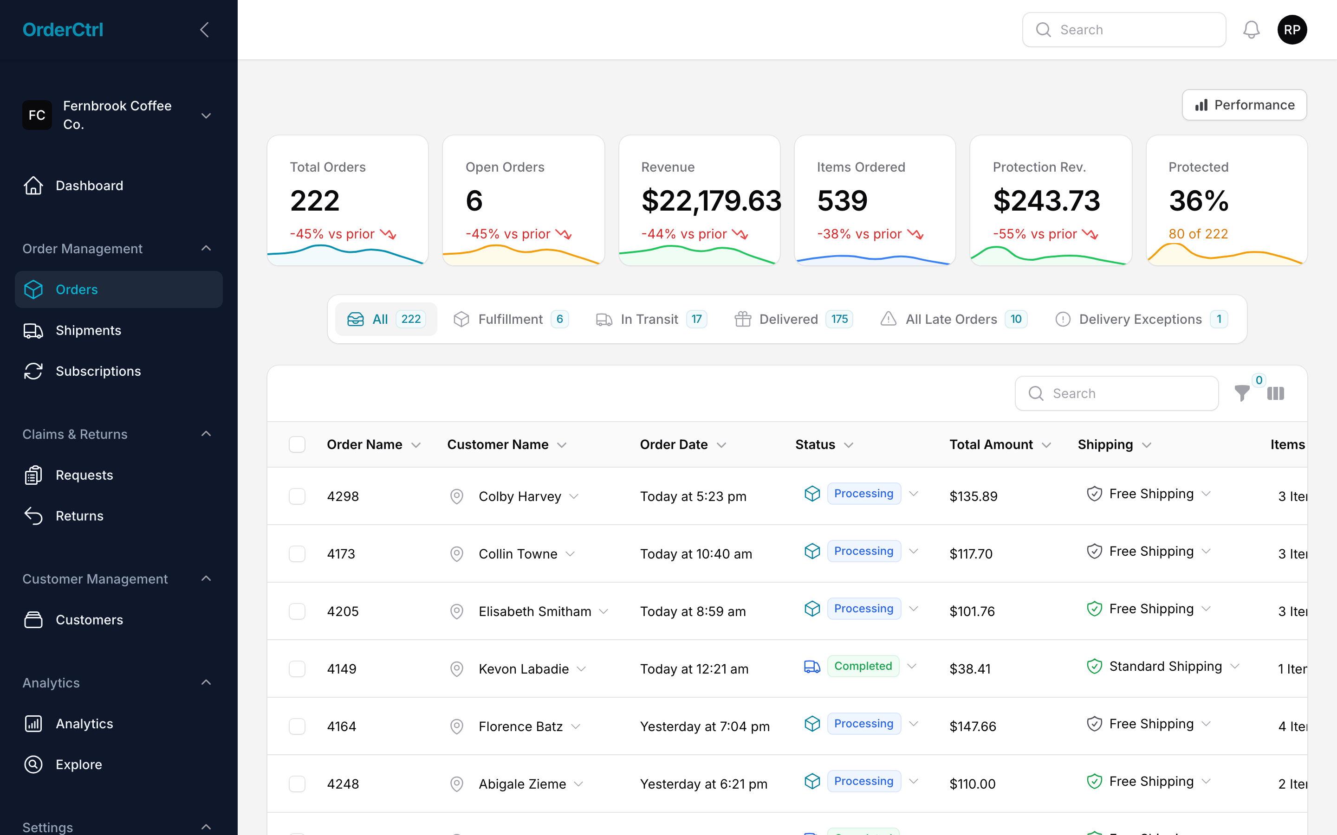The height and width of the screenshot is (835, 1337).
Task: Switch to the Delivery Exceptions tab
Action: coord(1142,319)
